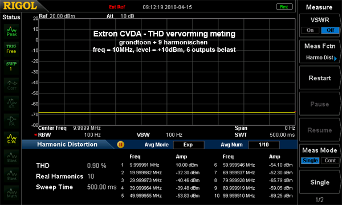Click the large Single softkey
The width and height of the screenshot is (342, 205).
coord(320,182)
